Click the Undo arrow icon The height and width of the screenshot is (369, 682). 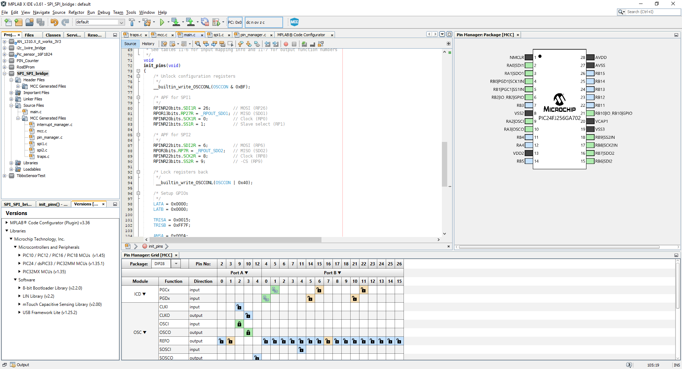click(x=54, y=22)
